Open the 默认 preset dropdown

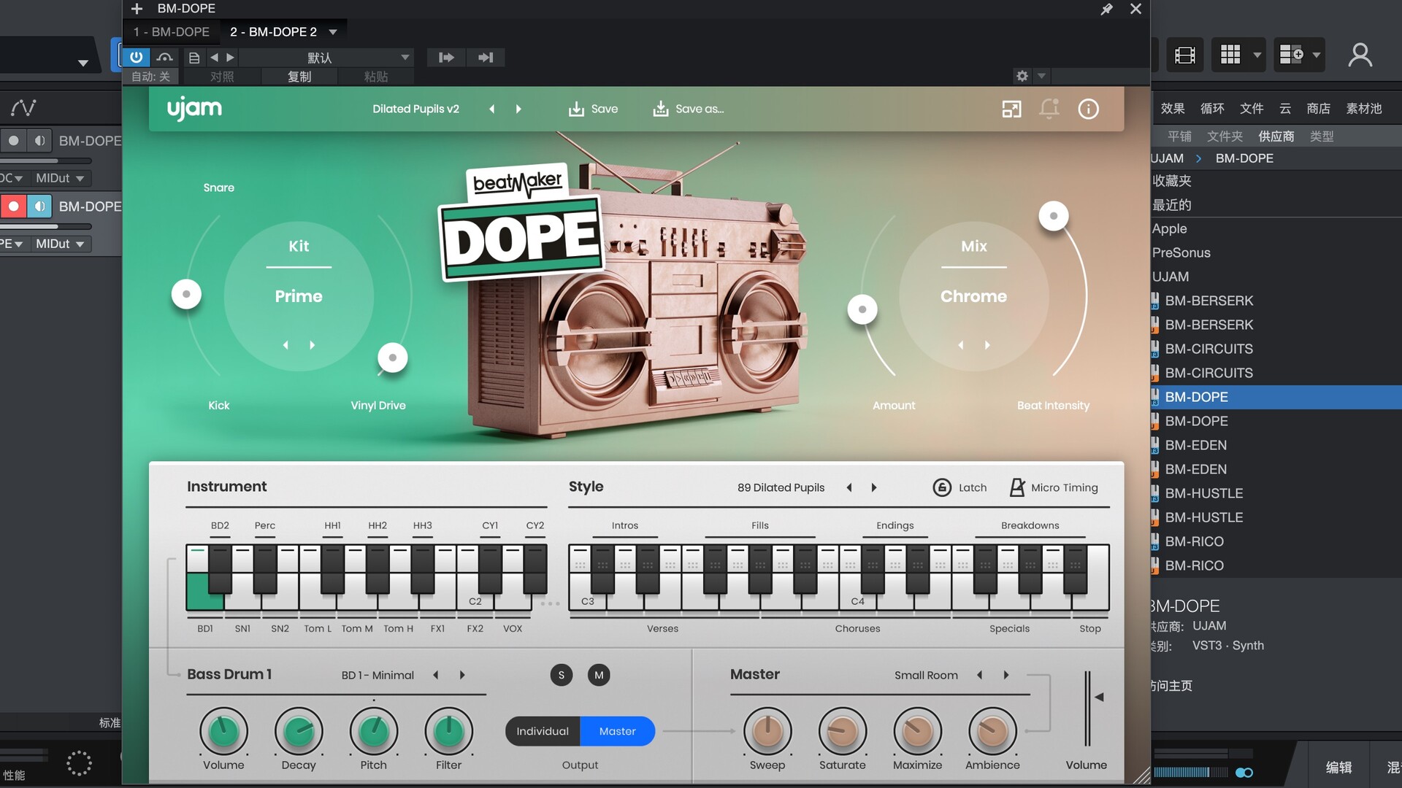click(x=326, y=58)
